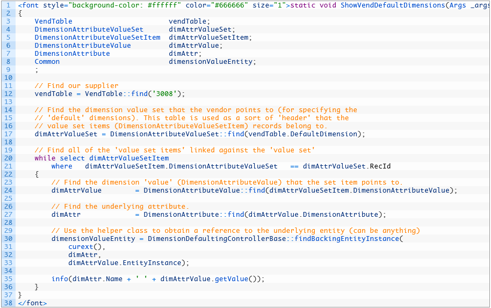
Task: Click comment 'Find all of the value set items'
Action: pos(175,150)
